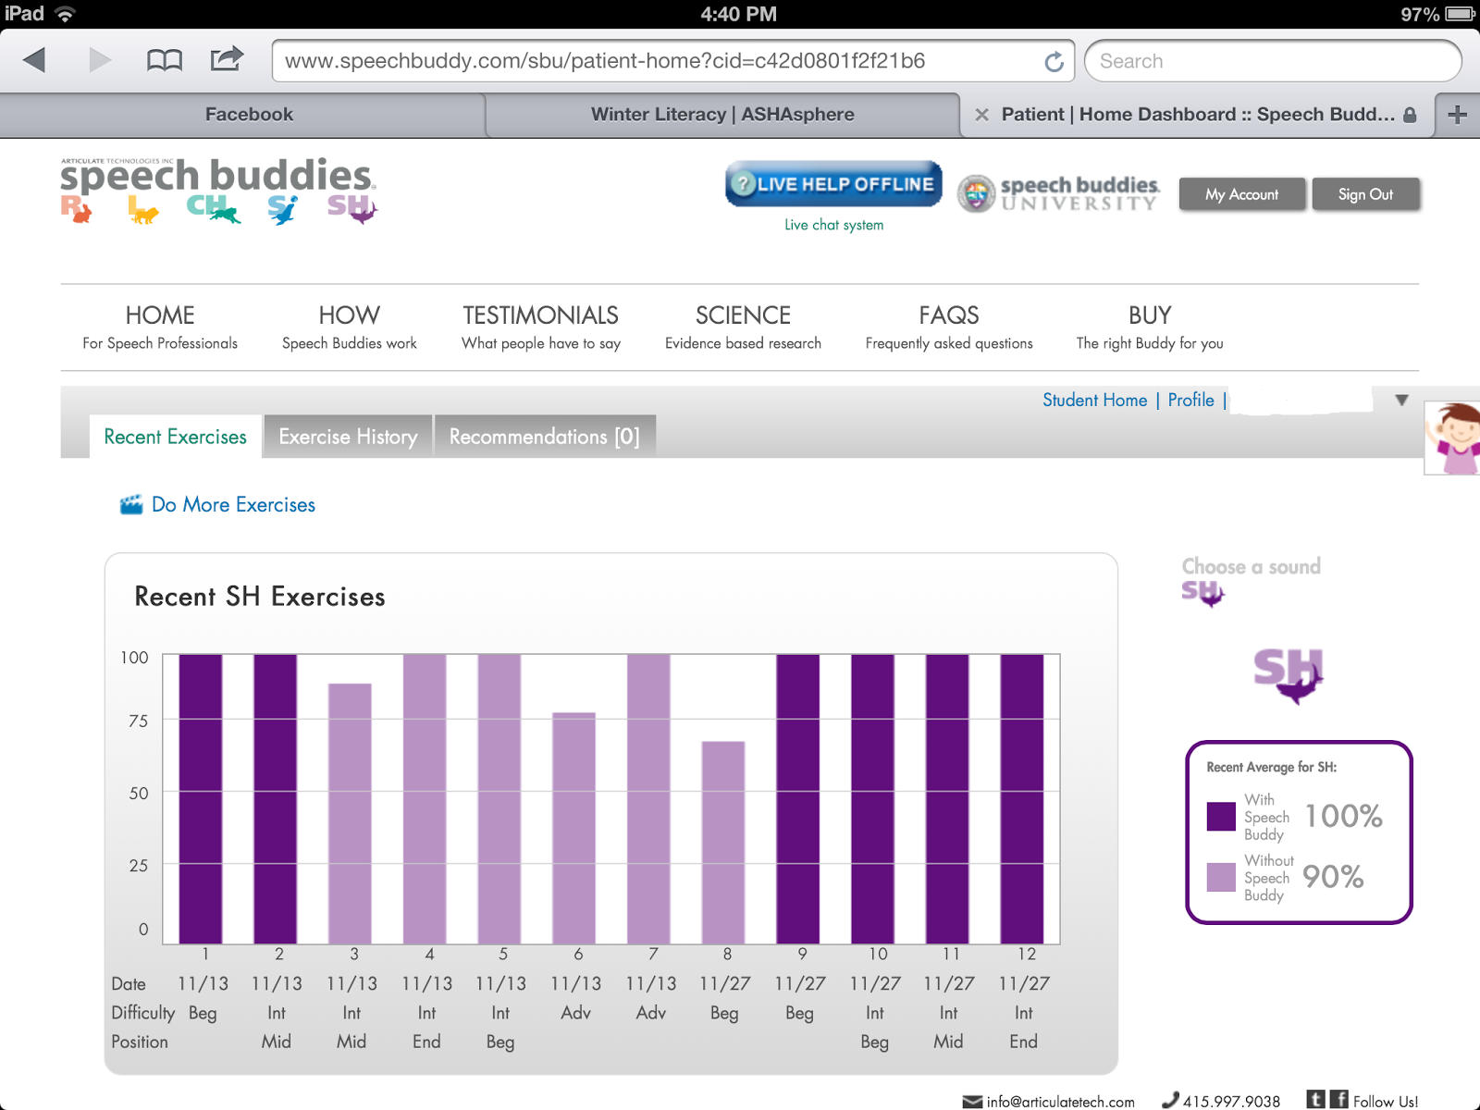
Task: Open a new Safari tab
Action: [x=1458, y=115]
